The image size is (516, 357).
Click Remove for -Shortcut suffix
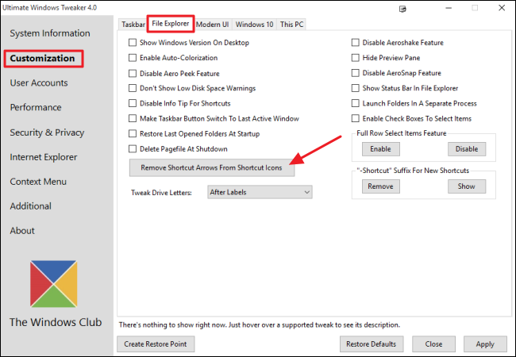(381, 186)
